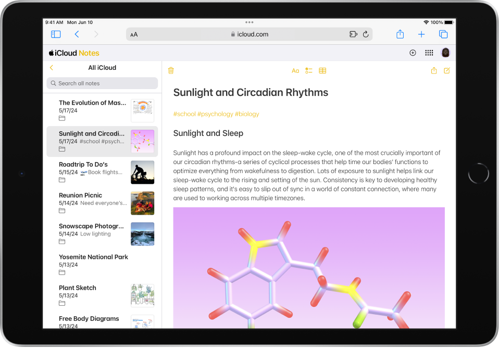Image resolution: width=499 pixels, height=348 pixels.
Task: Open a new Safari tab
Action: click(x=421, y=34)
